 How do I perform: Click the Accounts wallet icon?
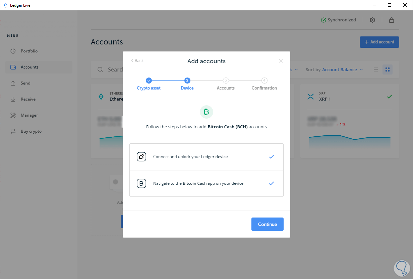coord(13,67)
